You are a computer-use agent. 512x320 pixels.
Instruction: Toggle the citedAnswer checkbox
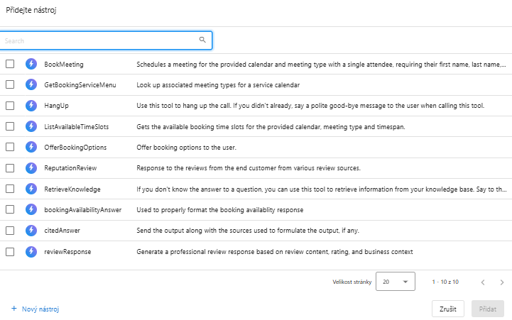click(10, 231)
